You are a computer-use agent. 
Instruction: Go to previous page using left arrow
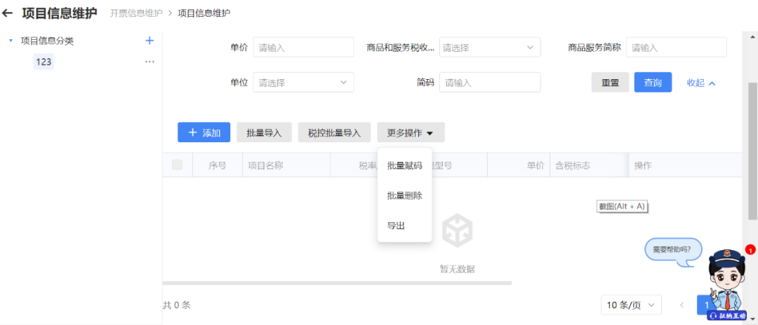point(681,305)
